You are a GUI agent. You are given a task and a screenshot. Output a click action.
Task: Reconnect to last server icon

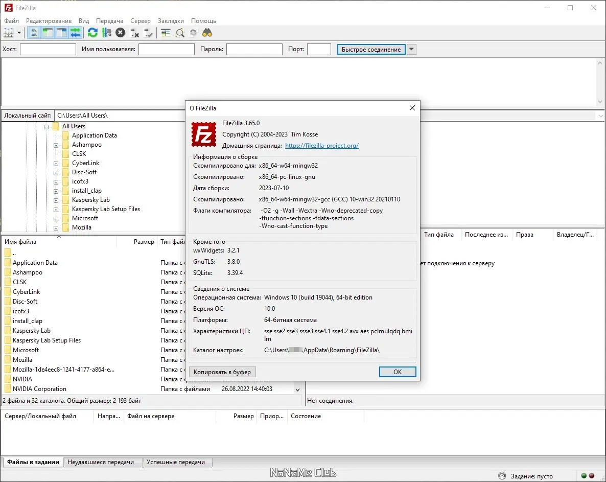coord(148,33)
